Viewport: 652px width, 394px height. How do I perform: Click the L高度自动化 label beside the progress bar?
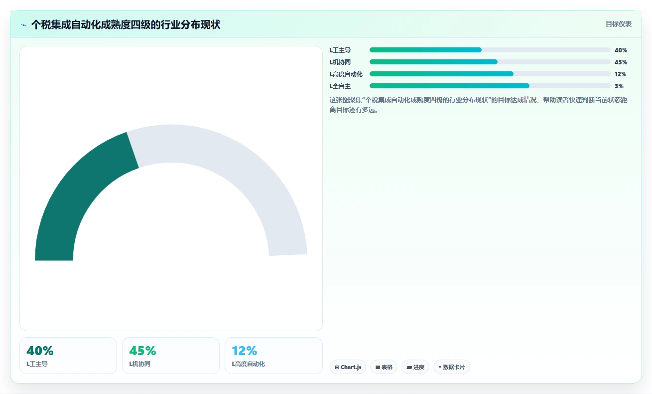click(346, 74)
